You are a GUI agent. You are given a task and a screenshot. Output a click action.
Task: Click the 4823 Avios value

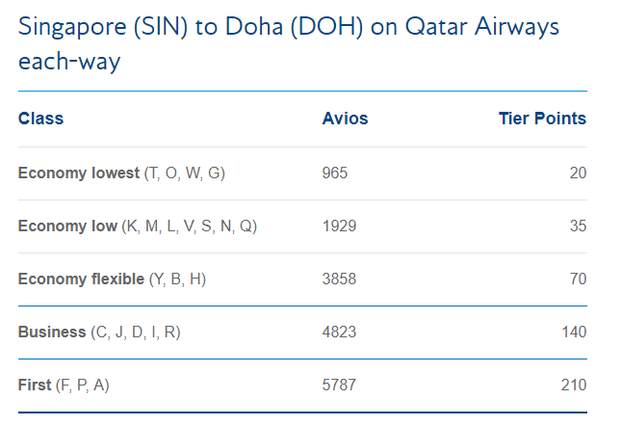coord(340,333)
